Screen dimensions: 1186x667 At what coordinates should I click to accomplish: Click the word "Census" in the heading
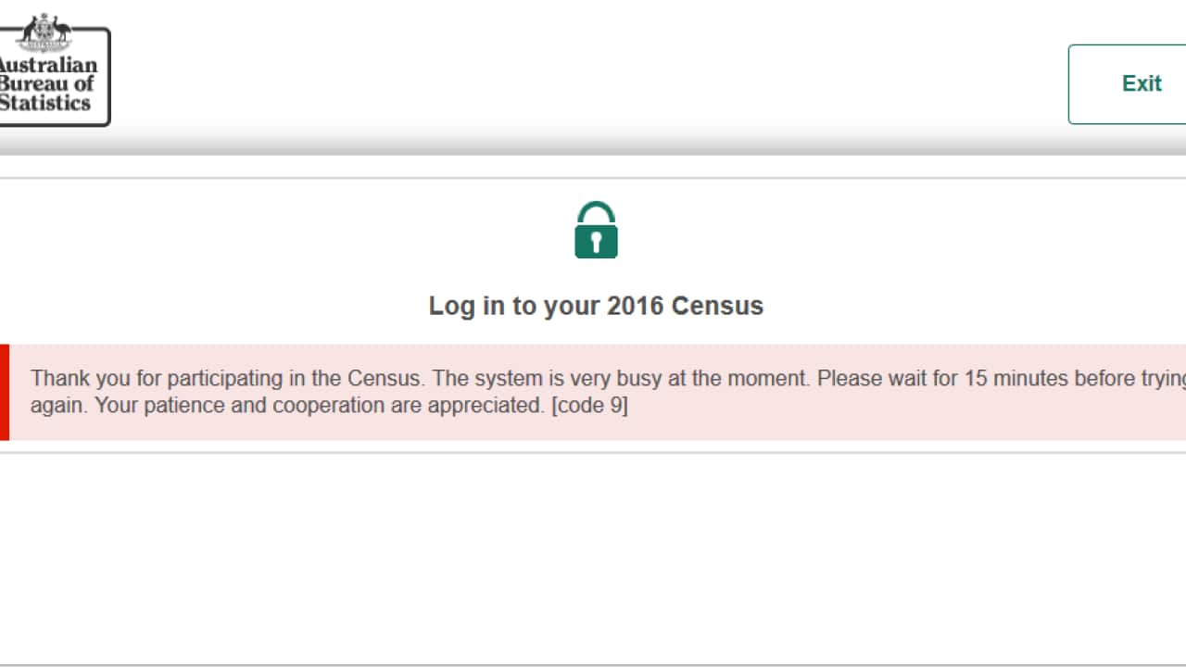(717, 306)
